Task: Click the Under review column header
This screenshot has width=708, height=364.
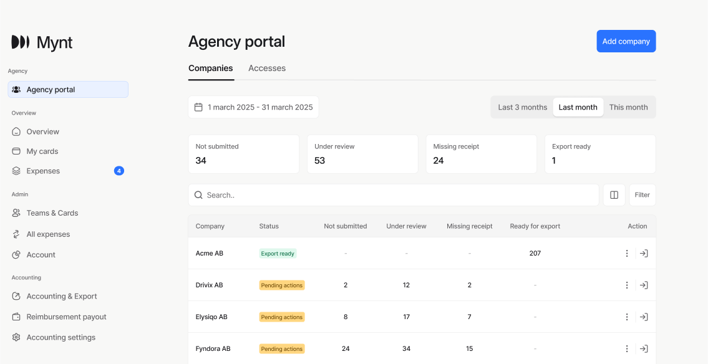Action: click(x=406, y=226)
